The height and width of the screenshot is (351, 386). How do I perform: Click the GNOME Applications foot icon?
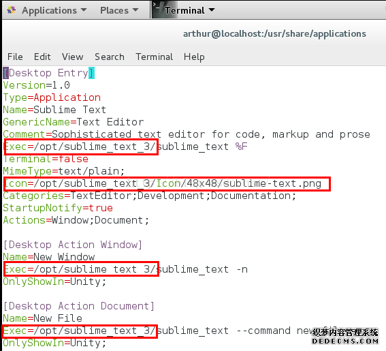(x=12, y=10)
